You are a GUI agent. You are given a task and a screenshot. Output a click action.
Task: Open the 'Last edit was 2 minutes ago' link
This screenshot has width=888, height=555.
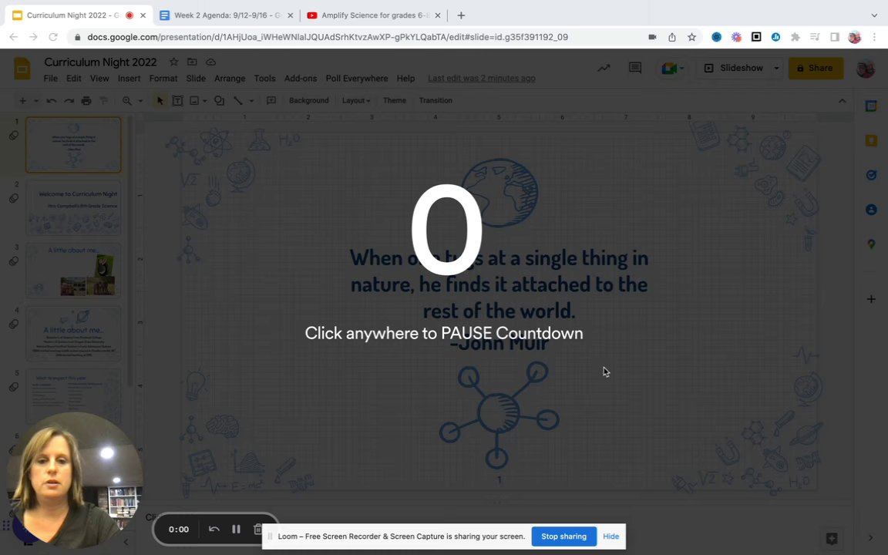coord(481,79)
